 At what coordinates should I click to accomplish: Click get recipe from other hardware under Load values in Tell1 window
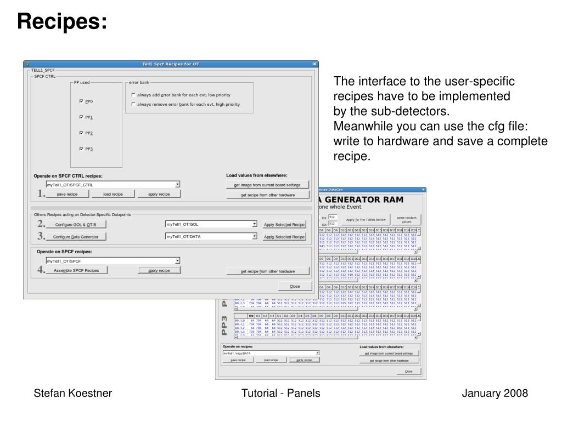coord(267,195)
